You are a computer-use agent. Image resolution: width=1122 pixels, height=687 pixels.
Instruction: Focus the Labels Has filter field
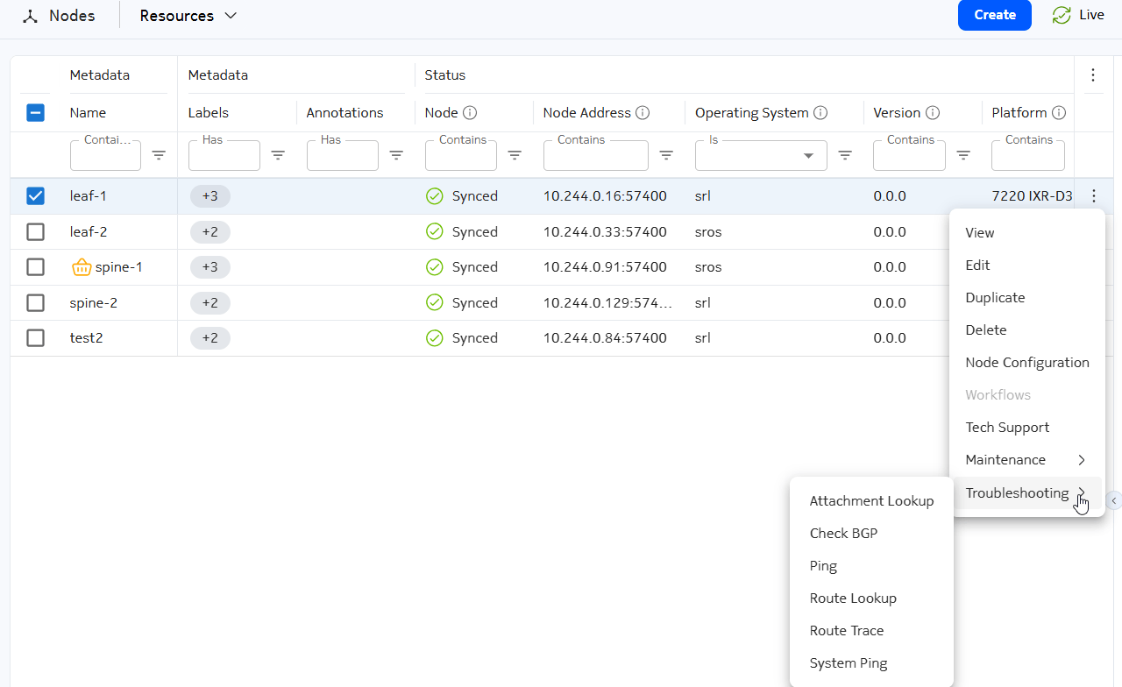(x=224, y=155)
